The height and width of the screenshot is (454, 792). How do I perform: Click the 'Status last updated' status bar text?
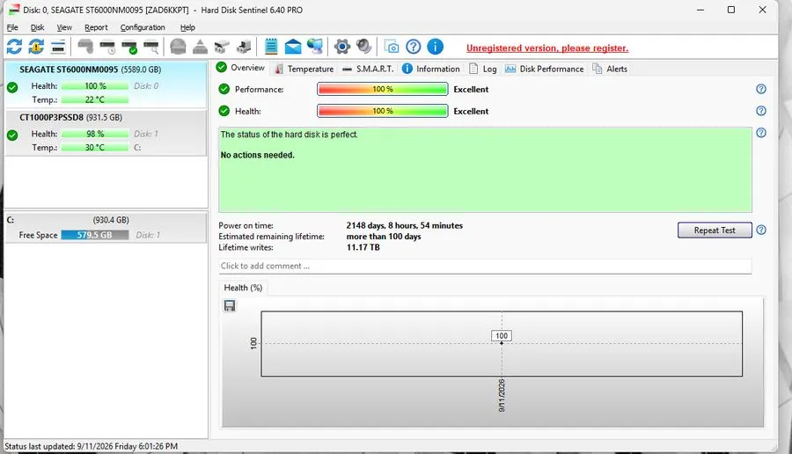click(x=91, y=446)
